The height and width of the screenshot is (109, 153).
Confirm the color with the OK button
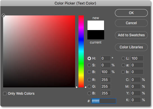[x=131, y=13]
